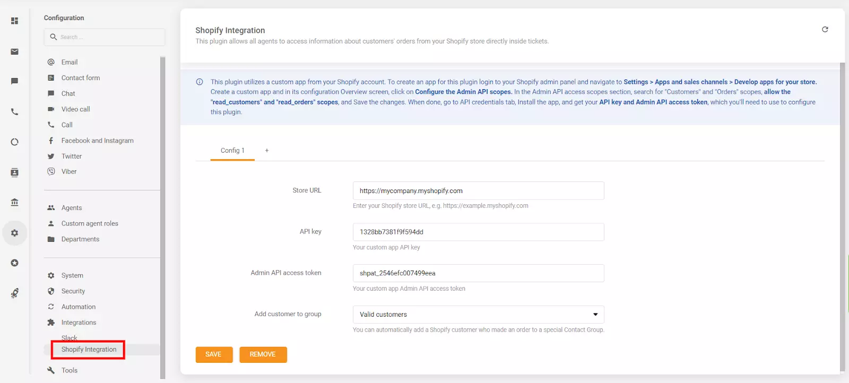This screenshot has width=849, height=383.
Task: Open the dashboard grid icon
Action: tap(15, 21)
